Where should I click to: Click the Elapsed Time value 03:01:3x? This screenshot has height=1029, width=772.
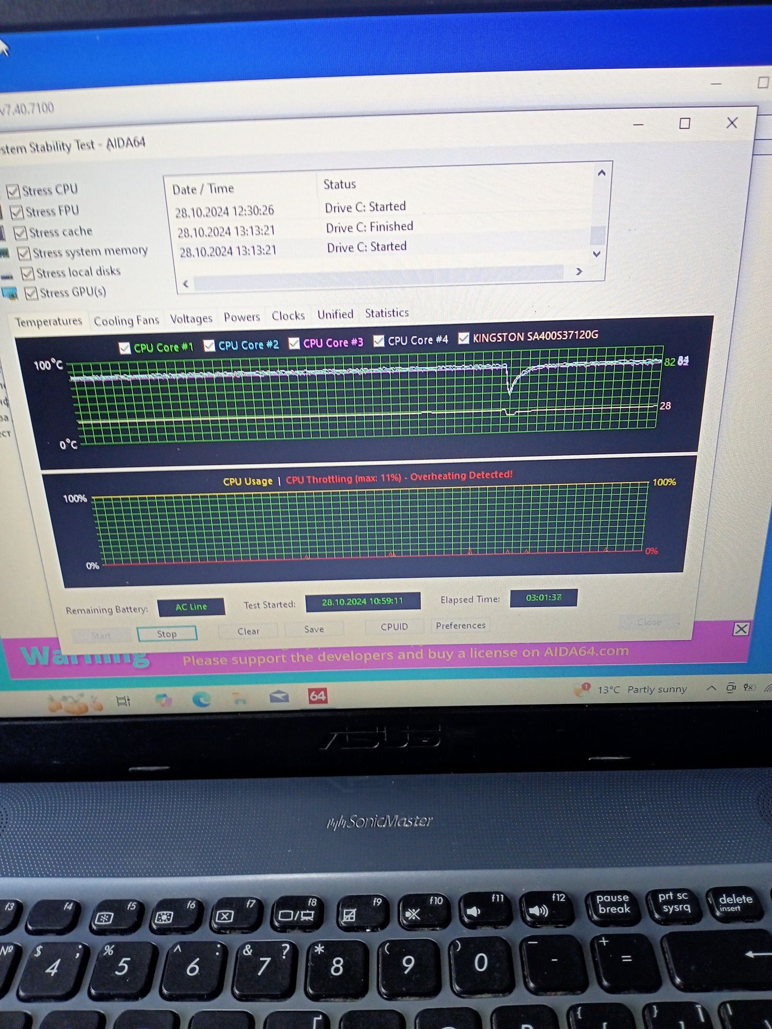pos(543,598)
